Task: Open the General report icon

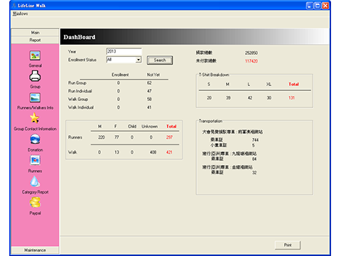Action: pyautogui.click(x=35, y=55)
